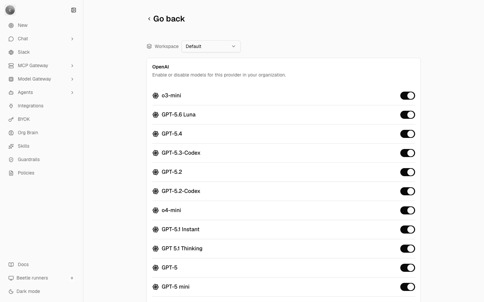Open Beetle runners entry
The width and height of the screenshot is (484, 302).
tap(41, 278)
